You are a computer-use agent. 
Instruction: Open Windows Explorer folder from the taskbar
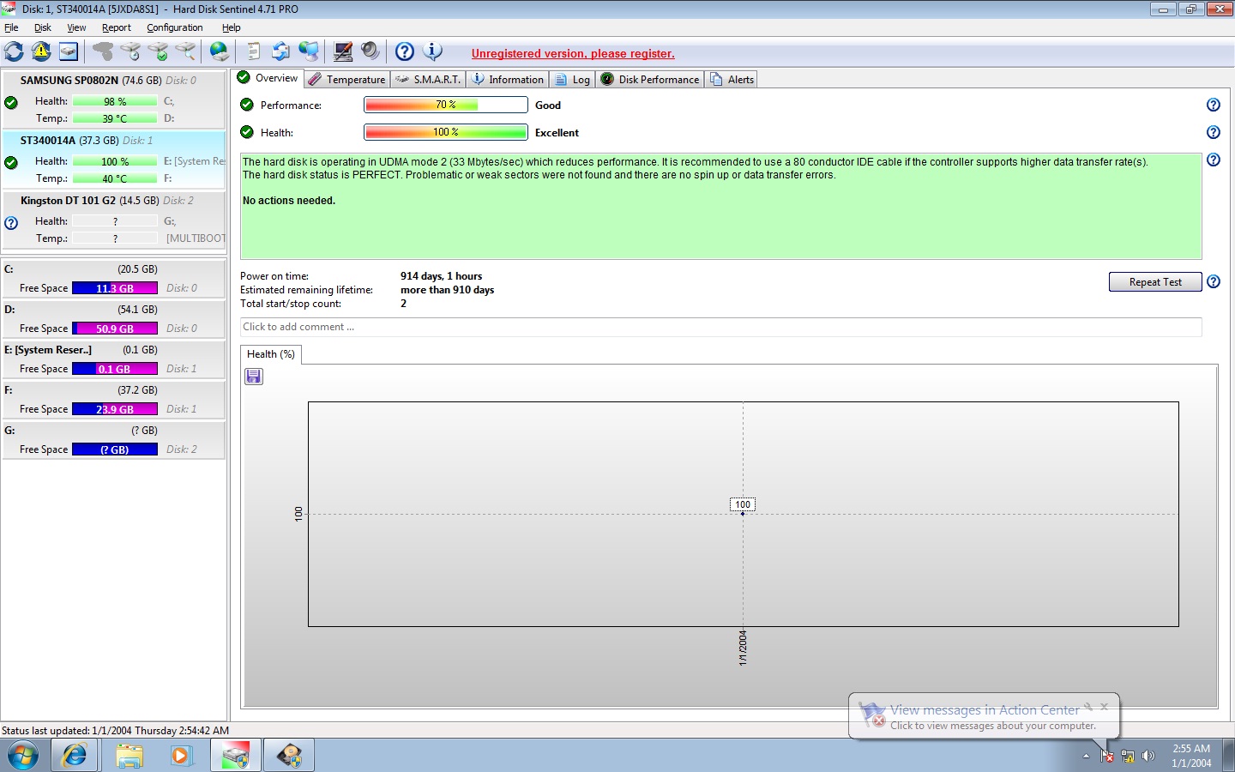pyautogui.click(x=129, y=756)
